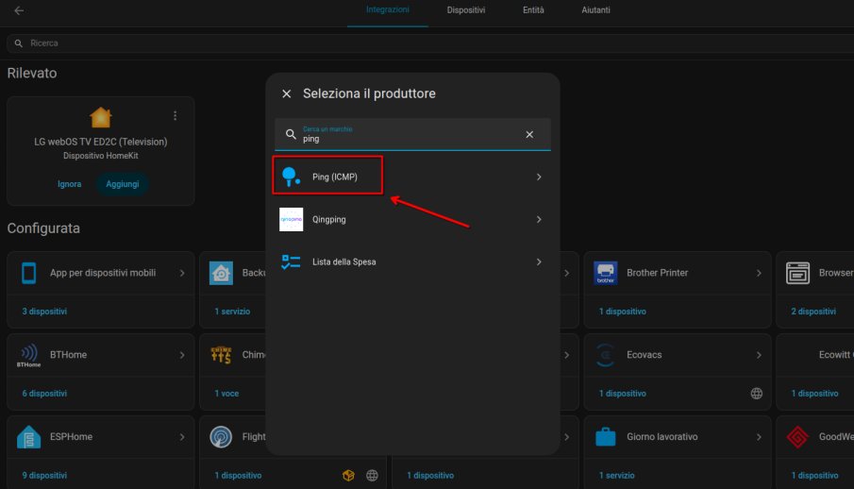Expand the Qingping row chevron

click(x=539, y=219)
